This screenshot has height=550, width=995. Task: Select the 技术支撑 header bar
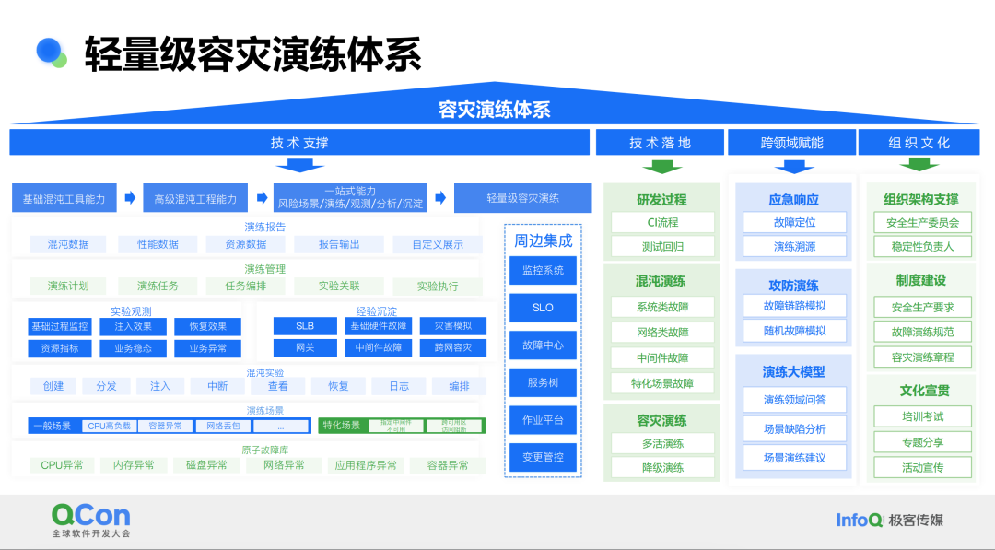[x=299, y=143]
